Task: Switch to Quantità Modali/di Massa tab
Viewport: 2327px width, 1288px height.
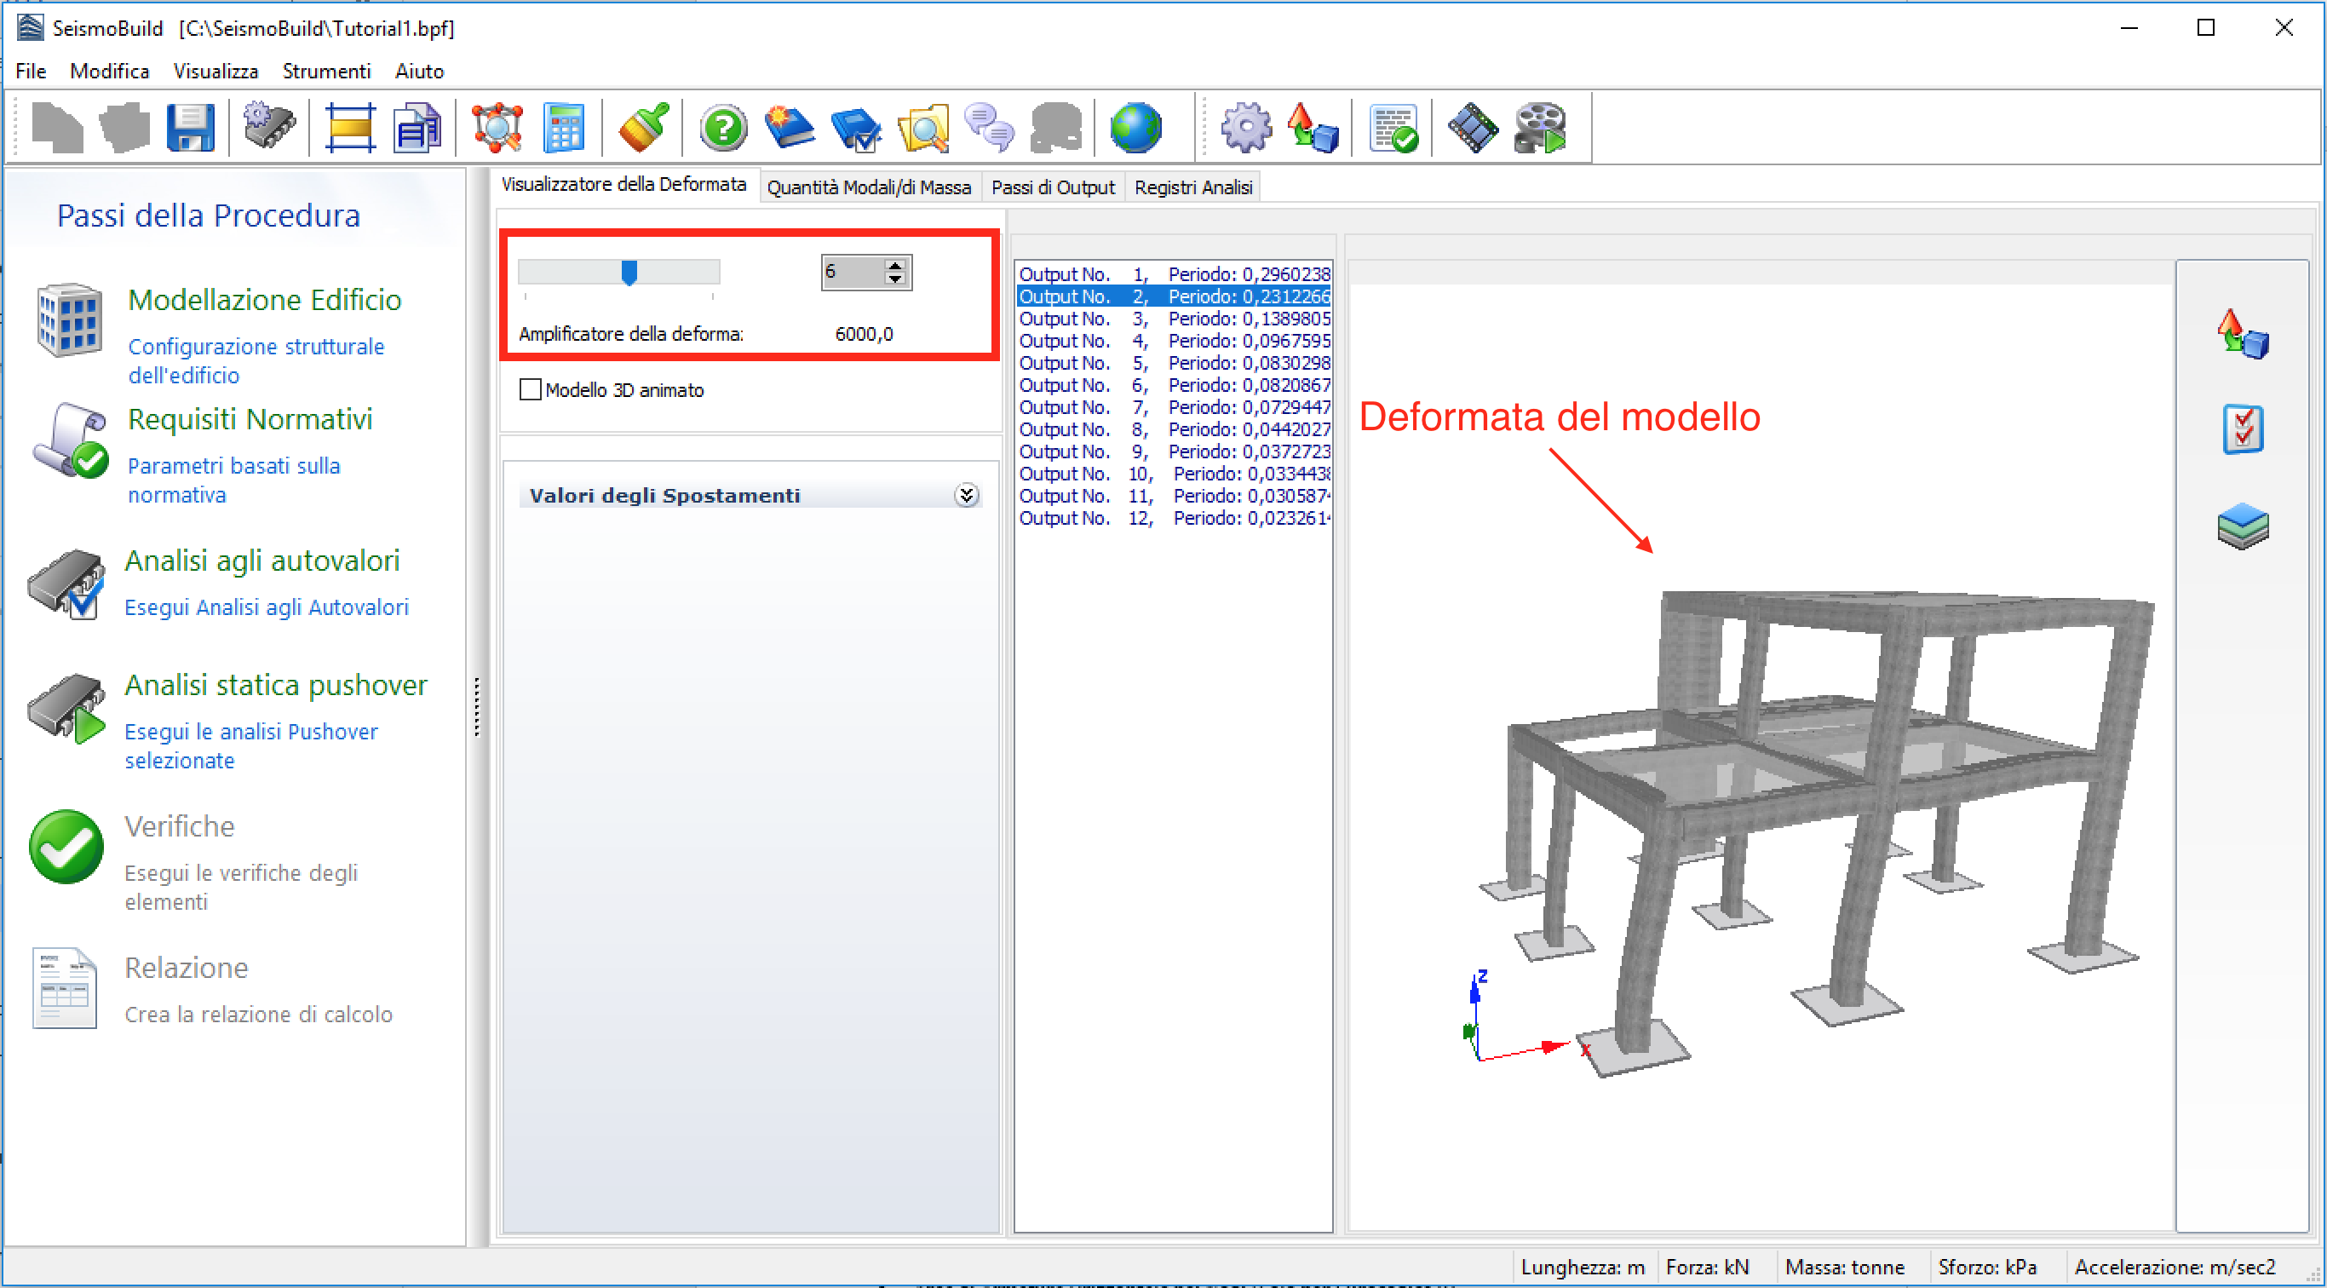Action: coord(868,187)
